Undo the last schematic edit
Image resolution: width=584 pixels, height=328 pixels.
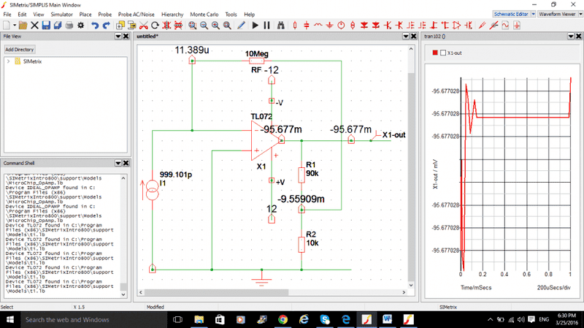pyautogui.click(x=95, y=26)
